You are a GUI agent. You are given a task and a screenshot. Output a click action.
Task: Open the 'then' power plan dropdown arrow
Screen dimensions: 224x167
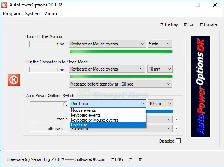[169, 119]
